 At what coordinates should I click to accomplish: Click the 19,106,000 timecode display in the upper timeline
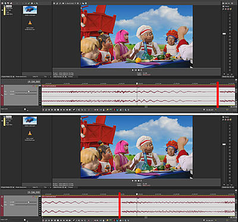pos(33,82)
